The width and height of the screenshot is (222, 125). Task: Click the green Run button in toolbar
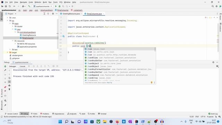56,6
